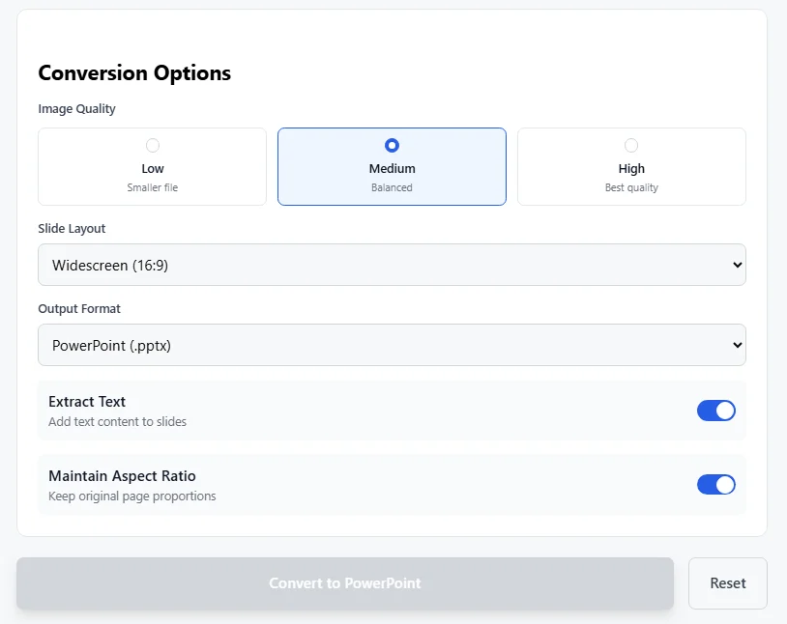Click the 'Balanced' caption in the Medium card

coord(392,187)
